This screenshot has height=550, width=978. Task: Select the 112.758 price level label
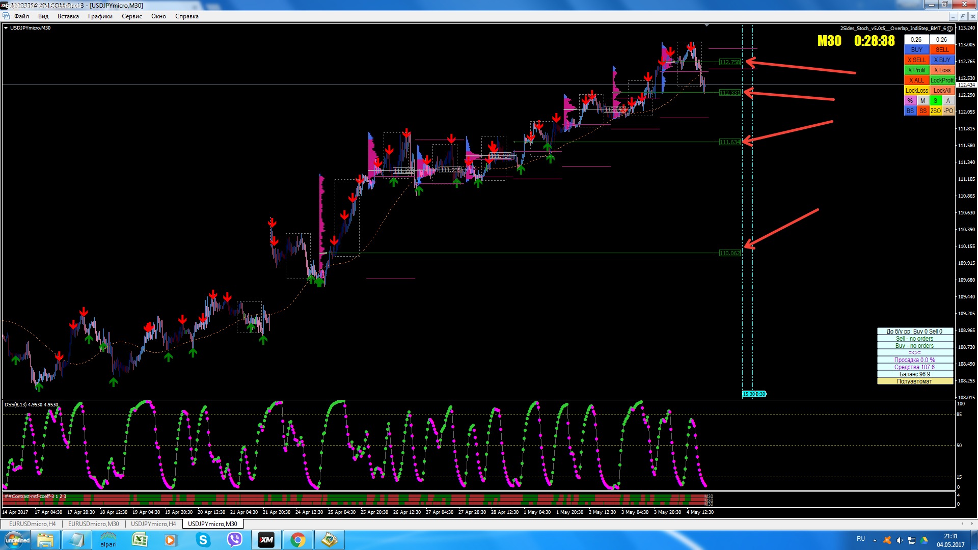pos(729,62)
